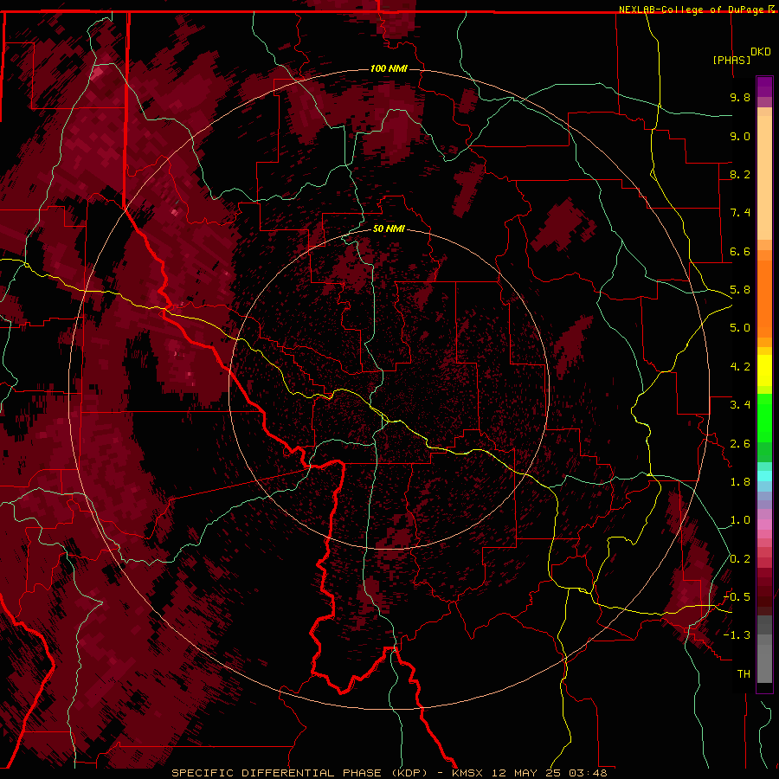Click the 8.2 value on the scale

click(x=740, y=174)
